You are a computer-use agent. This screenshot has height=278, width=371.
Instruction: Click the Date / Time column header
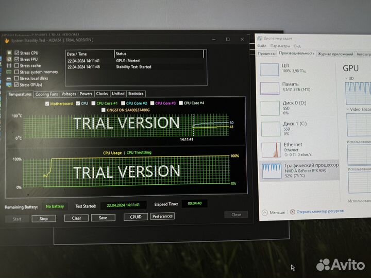click(x=90, y=54)
